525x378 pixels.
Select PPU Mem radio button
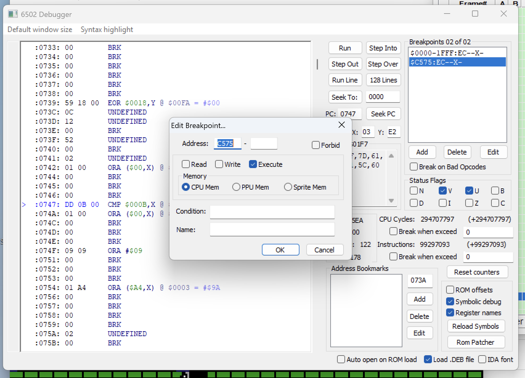pyautogui.click(x=236, y=187)
